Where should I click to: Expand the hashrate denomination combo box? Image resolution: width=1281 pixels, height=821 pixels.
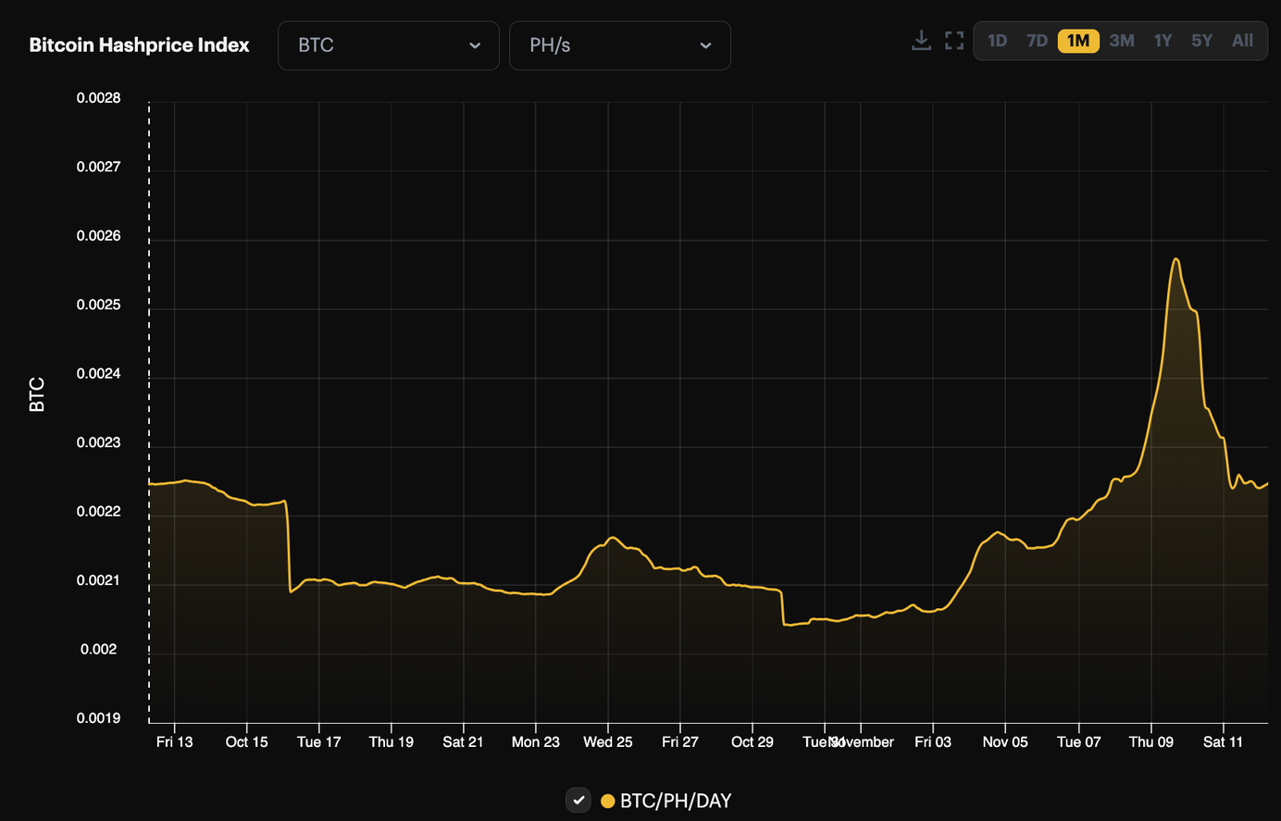pos(619,45)
